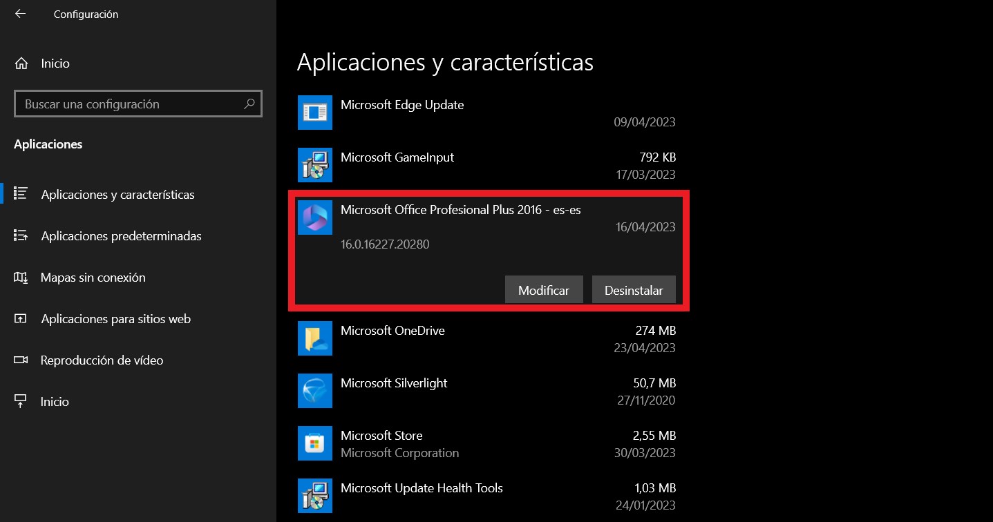Click the Reproducción de vídeo camera icon

21,360
